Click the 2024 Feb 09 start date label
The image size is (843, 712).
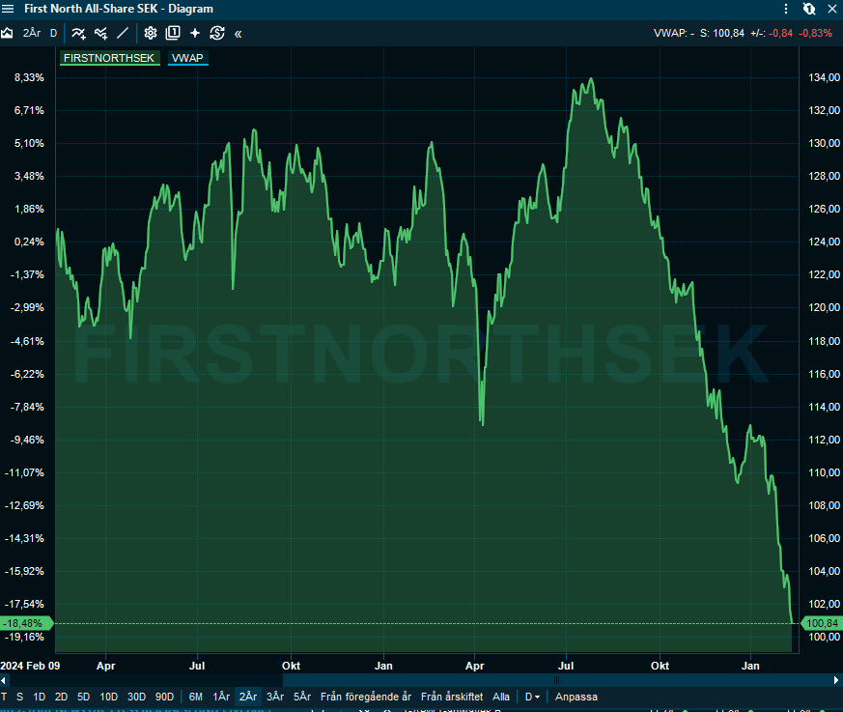click(30, 666)
